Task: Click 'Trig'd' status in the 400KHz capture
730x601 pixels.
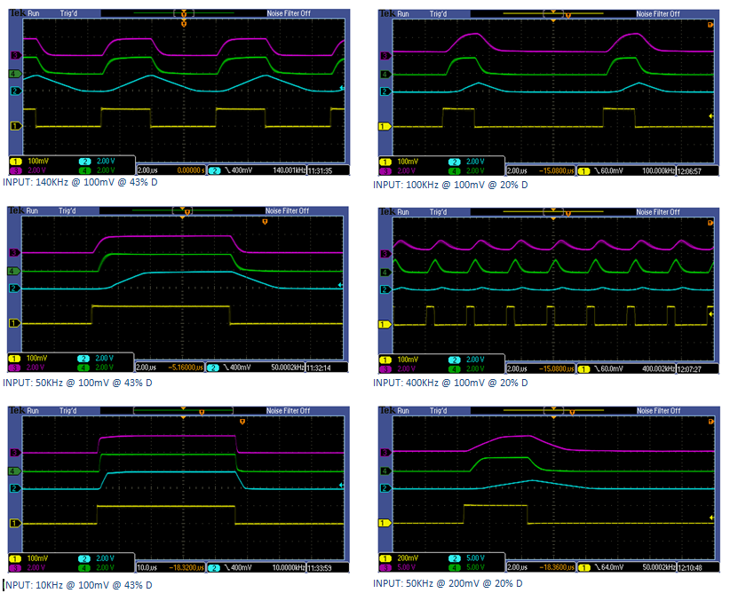Action: tap(438, 212)
